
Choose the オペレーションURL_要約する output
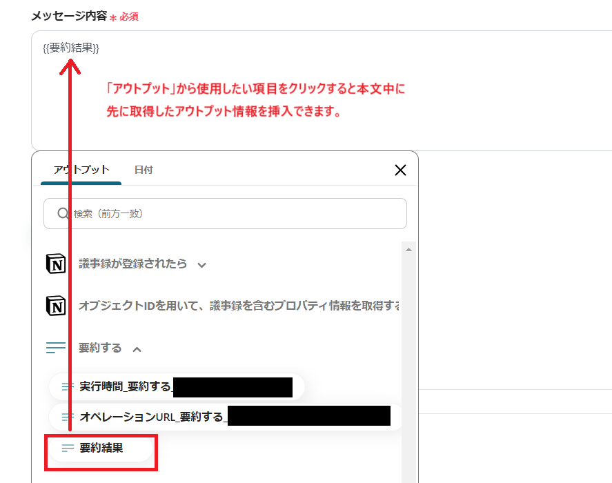pos(207,417)
